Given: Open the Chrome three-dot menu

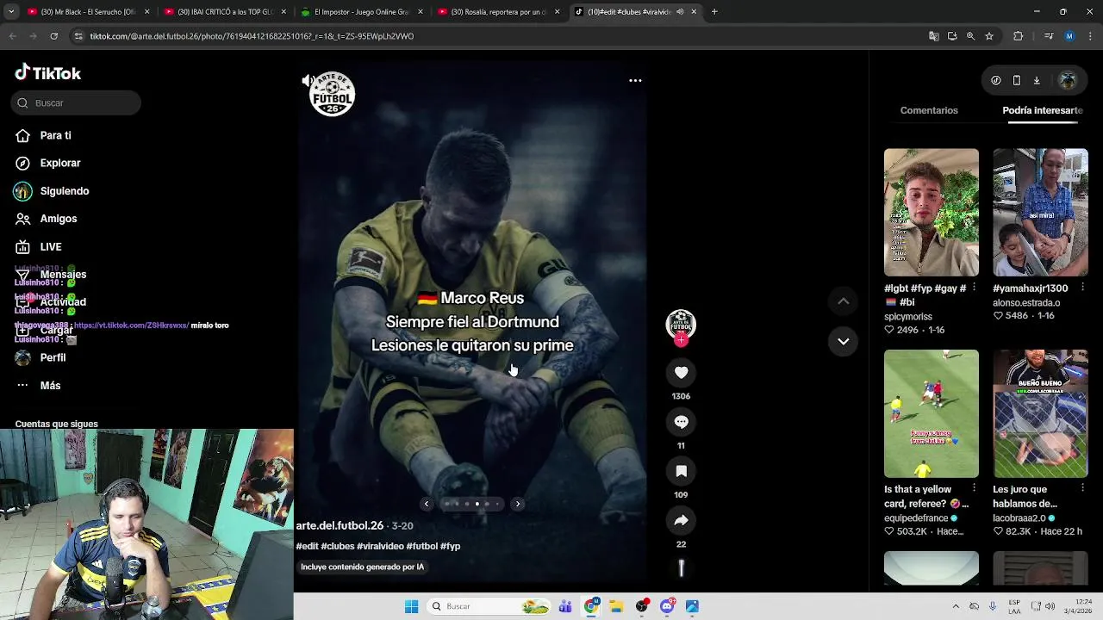Looking at the screenshot, I should [x=1089, y=36].
